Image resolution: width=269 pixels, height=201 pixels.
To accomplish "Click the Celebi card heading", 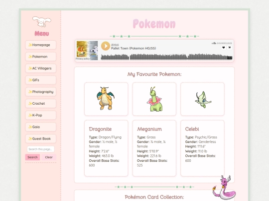I will [192, 129].
